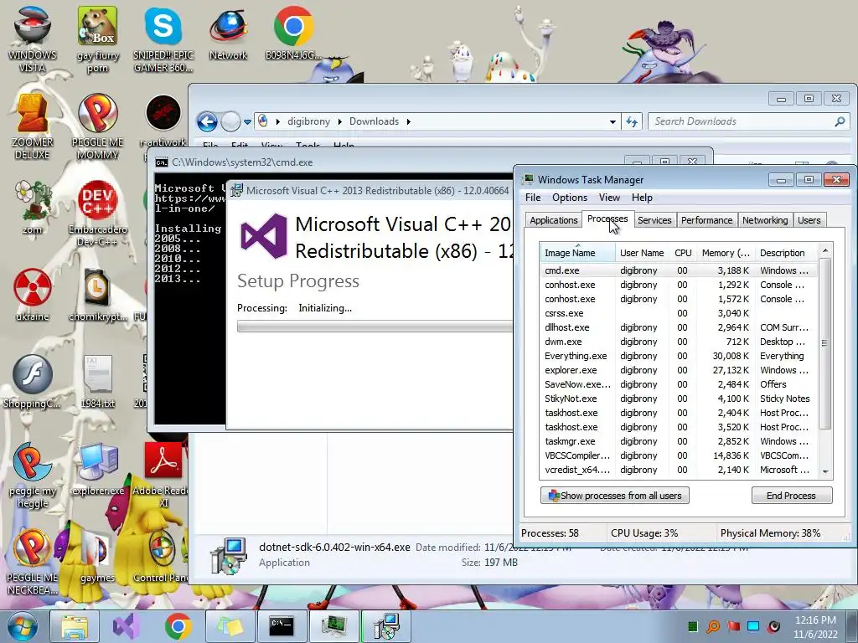Screen dimensions: 858x643
Task: Open the zom desktop icon
Action: pos(32,208)
